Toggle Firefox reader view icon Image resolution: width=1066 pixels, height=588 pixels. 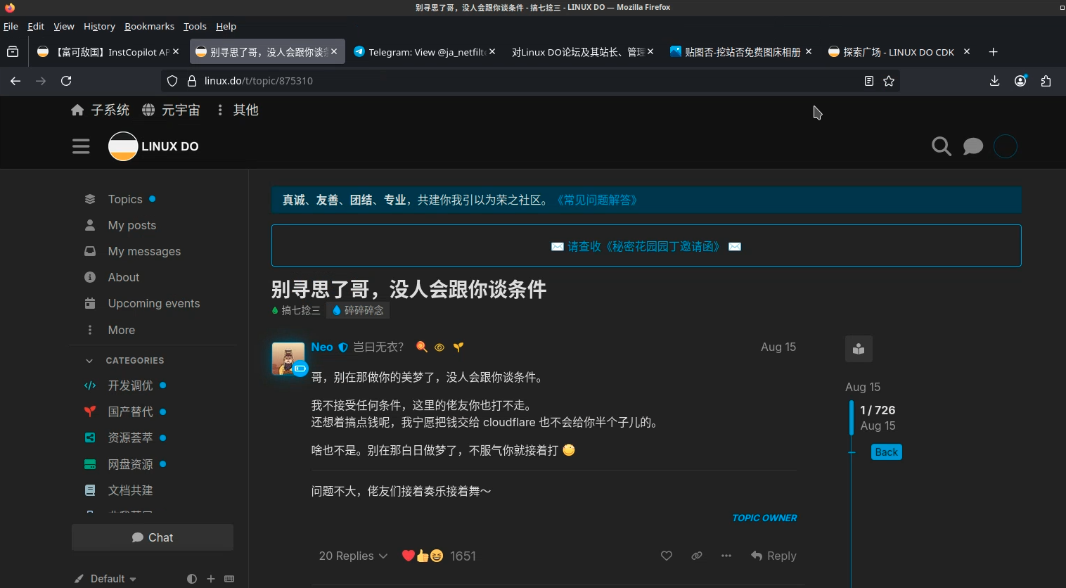click(869, 81)
